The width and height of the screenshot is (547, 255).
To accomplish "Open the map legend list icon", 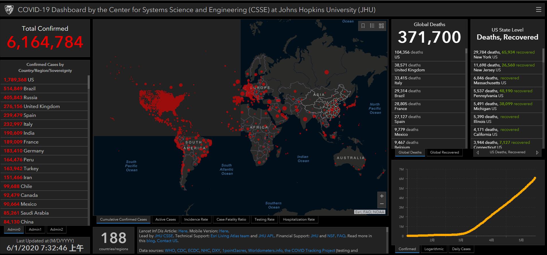I will [x=372, y=26].
